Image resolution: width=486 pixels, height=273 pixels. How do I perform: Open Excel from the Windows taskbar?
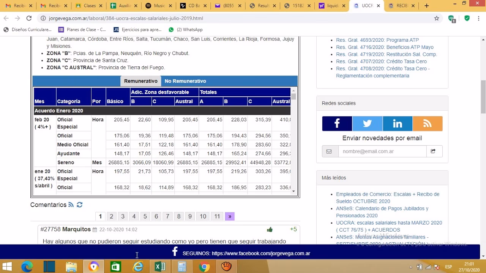point(160,267)
